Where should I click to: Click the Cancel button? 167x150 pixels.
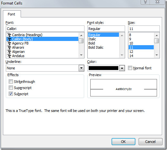(150, 142)
